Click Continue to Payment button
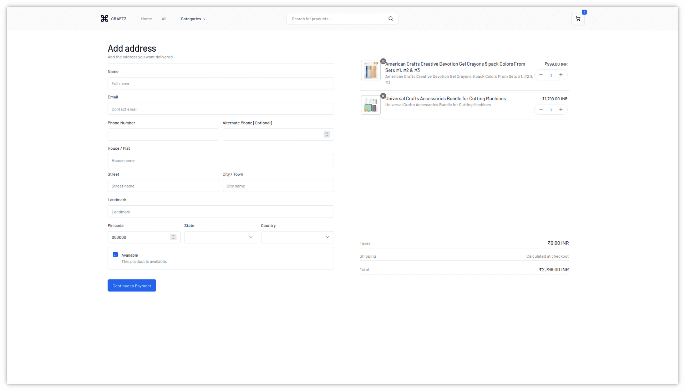The image size is (685, 391). [x=132, y=285]
